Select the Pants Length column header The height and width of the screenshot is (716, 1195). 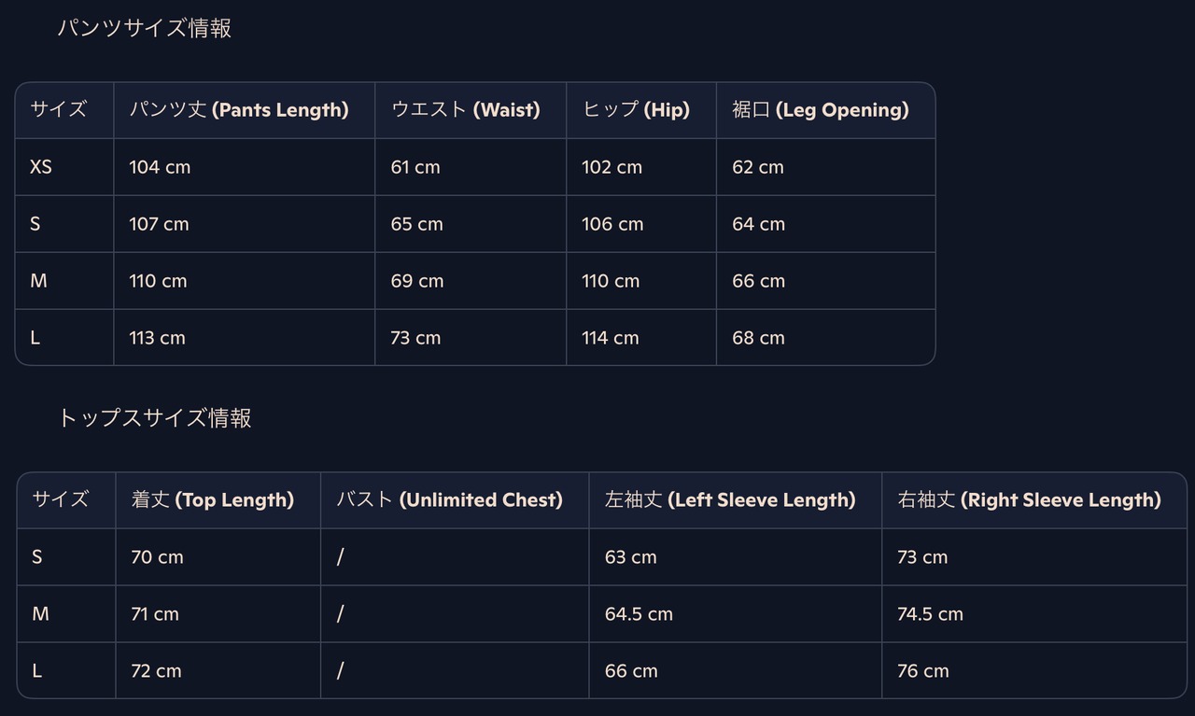[239, 110]
